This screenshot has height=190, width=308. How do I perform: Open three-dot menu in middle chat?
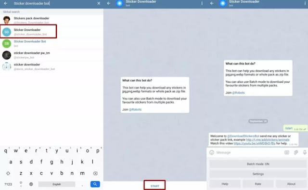click(202, 3)
